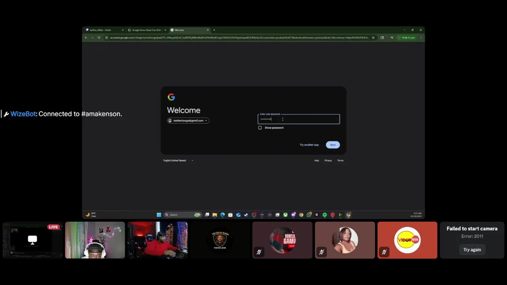Click Try another way link

309,145
